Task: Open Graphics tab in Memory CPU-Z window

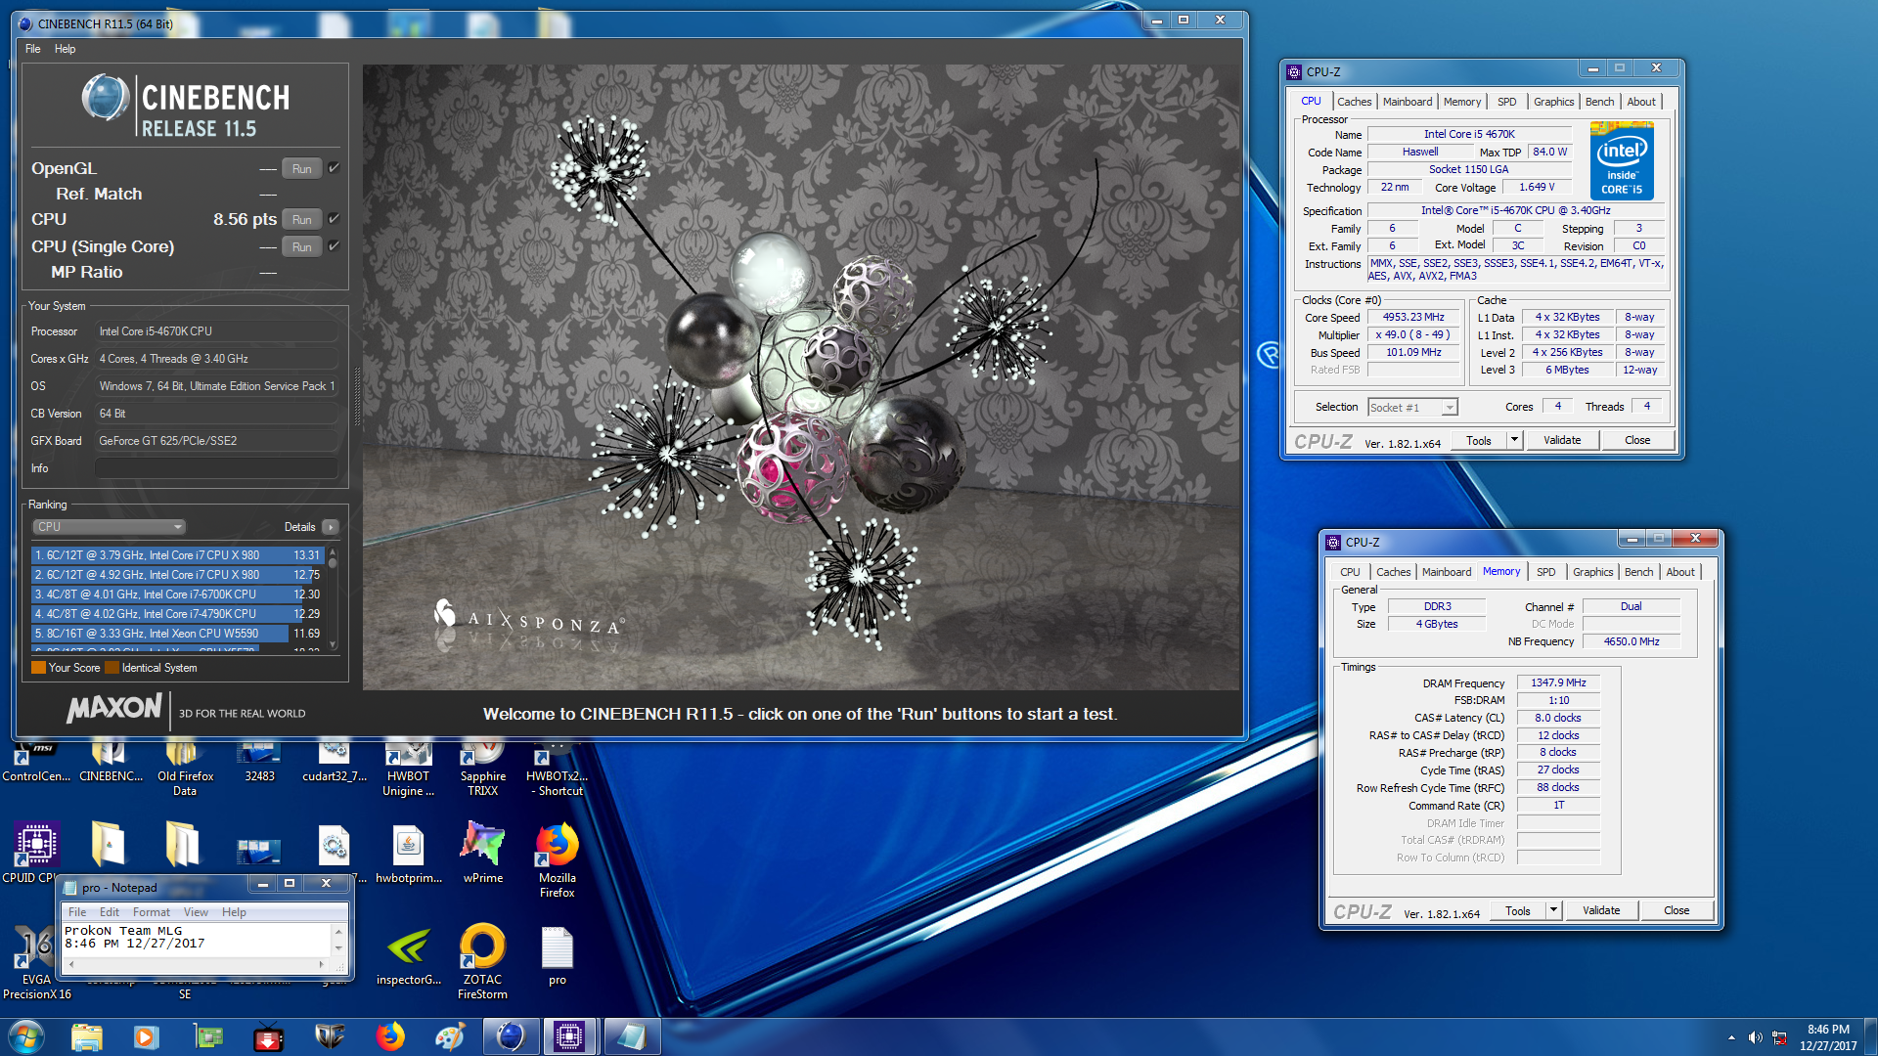Action: pyautogui.click(x=1592, y=572)
